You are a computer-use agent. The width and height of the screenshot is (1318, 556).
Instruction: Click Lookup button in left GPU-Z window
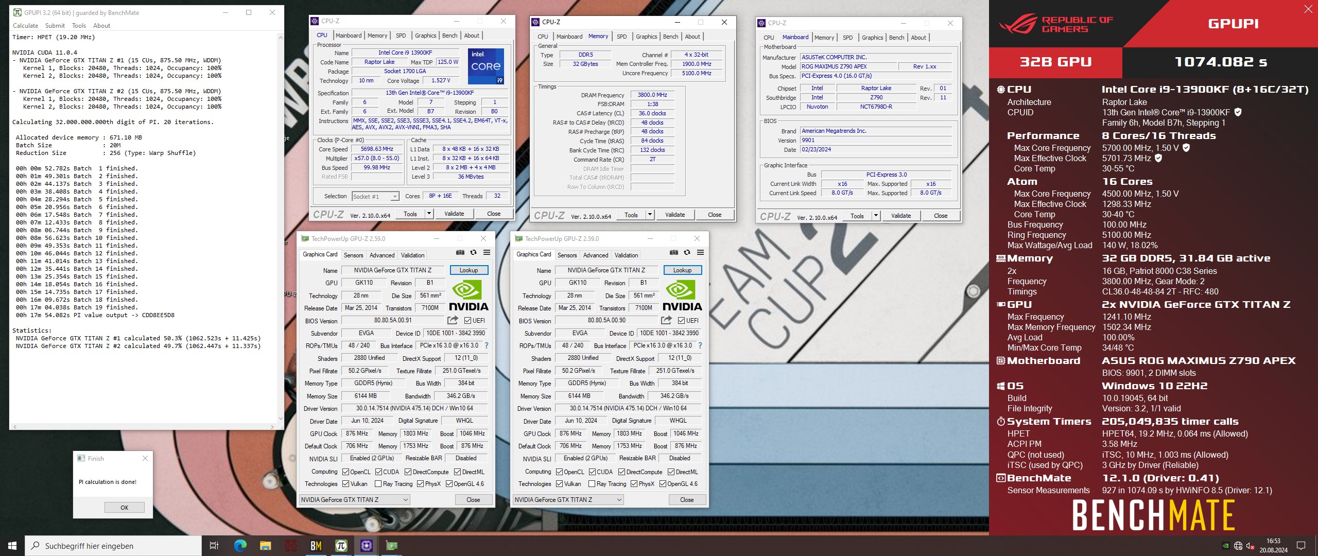pyautogui.click(x=469, y=270)
